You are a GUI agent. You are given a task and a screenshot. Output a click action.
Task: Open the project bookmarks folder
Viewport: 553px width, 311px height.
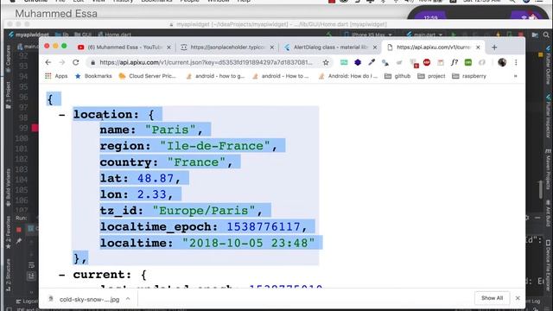pos(431,76)
